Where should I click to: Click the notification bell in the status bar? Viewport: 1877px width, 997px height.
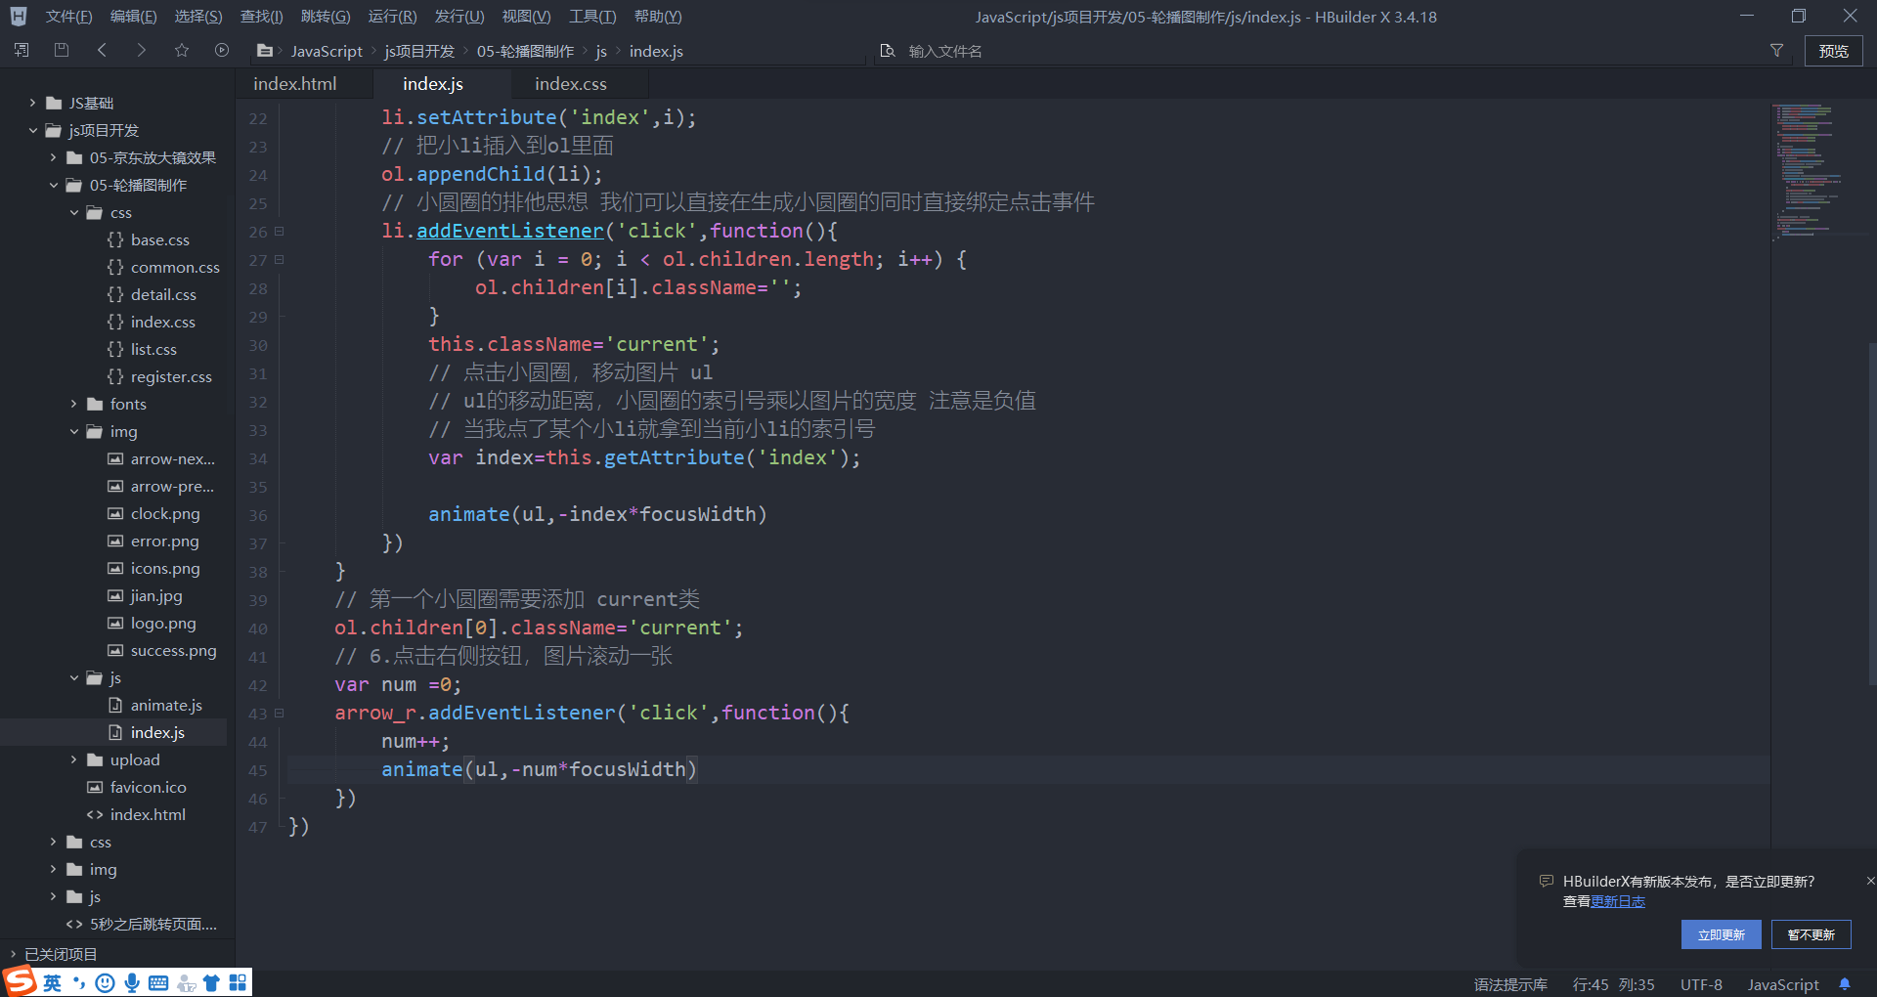[x=1846, y=984]
